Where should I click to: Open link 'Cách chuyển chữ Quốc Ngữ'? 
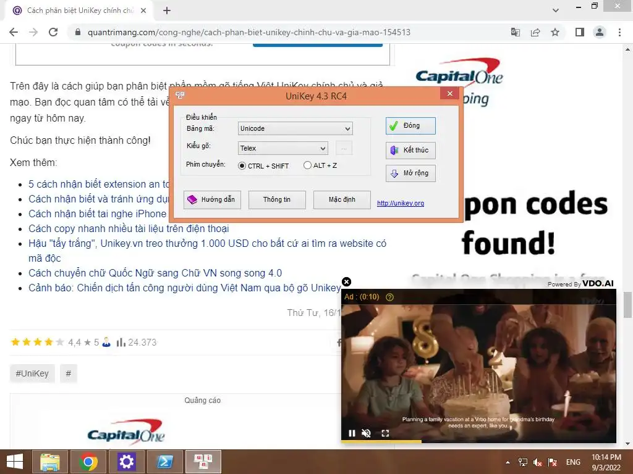coord(155,273)
